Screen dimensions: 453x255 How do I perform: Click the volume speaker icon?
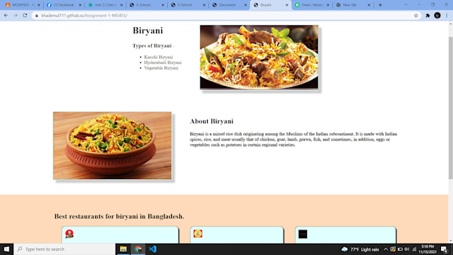(x=407, y=249)
